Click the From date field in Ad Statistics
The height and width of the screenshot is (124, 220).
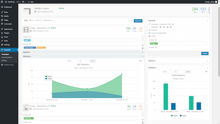(72, 61)
